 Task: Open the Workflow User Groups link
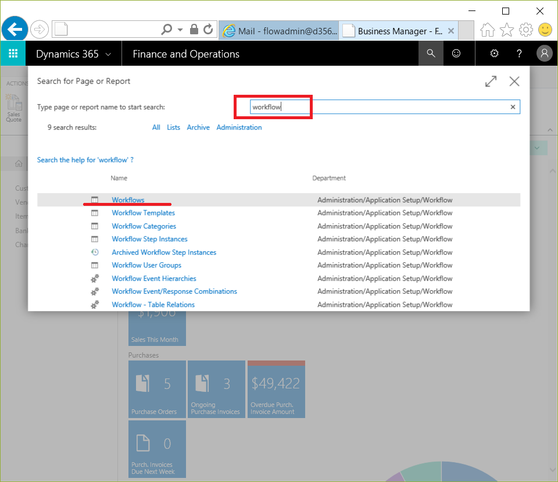coord(146,265)
